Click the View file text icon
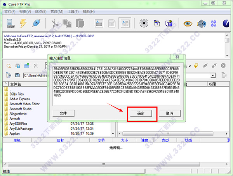Viewport: 233px width, 176px height. 99,23
